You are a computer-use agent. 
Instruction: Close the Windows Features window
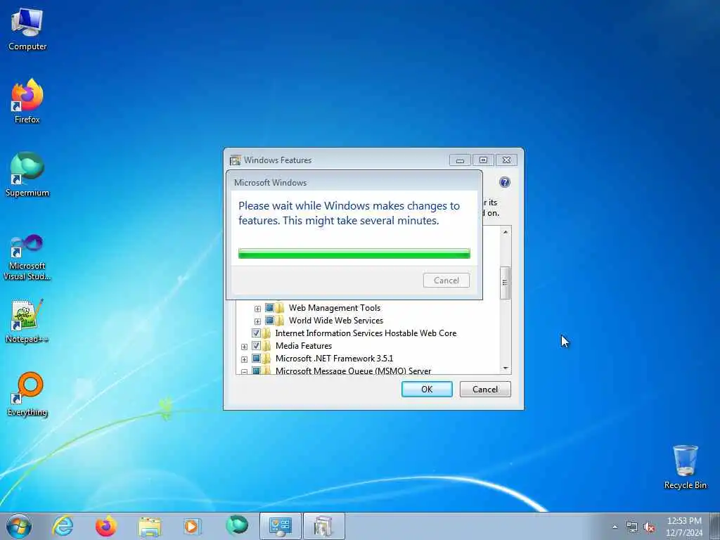[506, 160]
